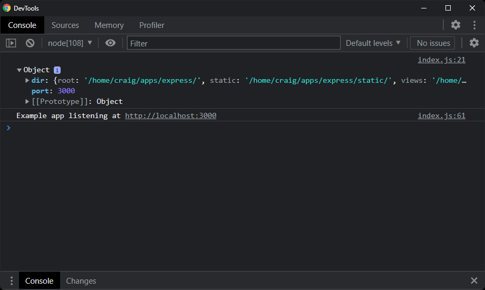485x290 pixels.
Task: Open the node[108] context dropdown
Action: pos(70,43)
